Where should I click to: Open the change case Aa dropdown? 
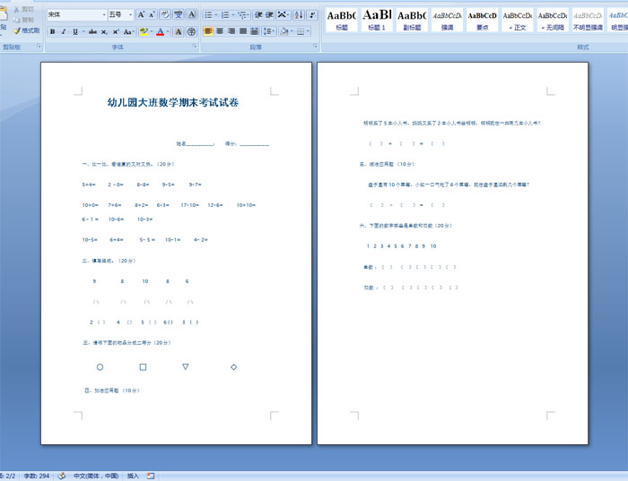click(x=128, y=31)
